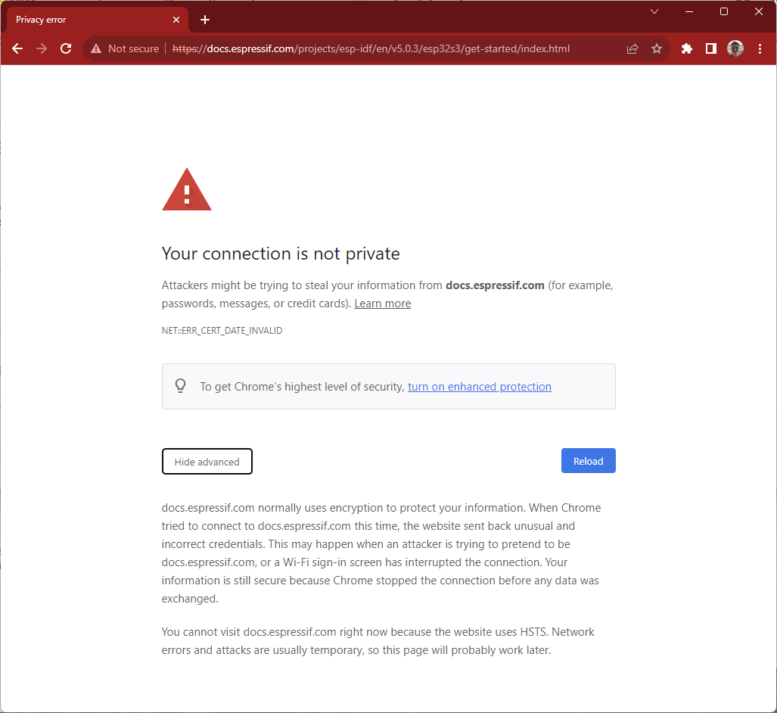Click the Reload button
This screenshot has height=713, width=777.
click(588, 460)
